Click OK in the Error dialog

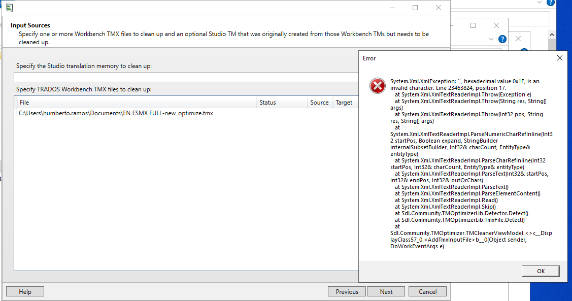click(541, 271)
